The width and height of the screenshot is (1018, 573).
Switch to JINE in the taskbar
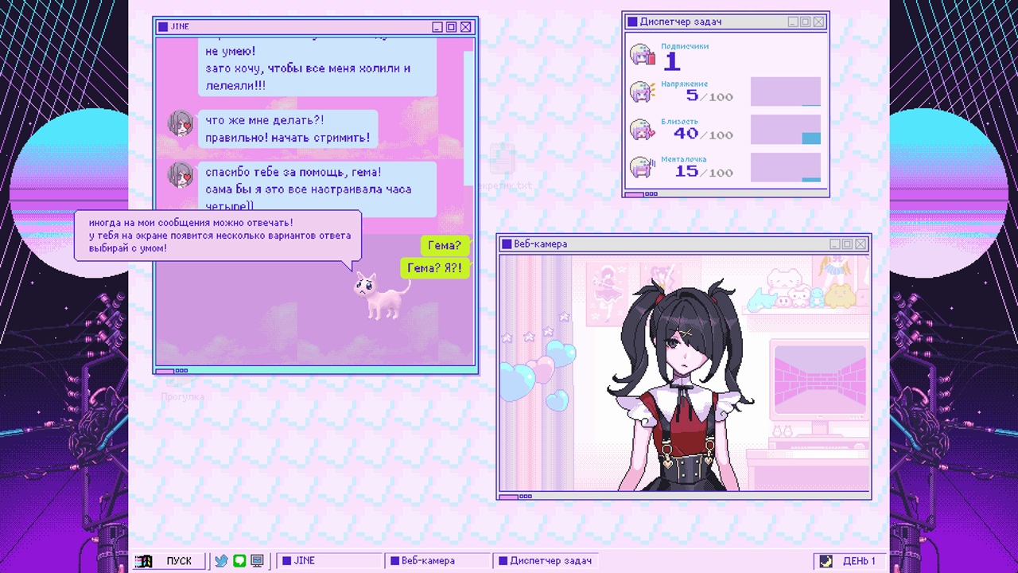[329, 561]
